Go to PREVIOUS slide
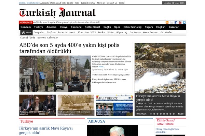 [141, 114]
